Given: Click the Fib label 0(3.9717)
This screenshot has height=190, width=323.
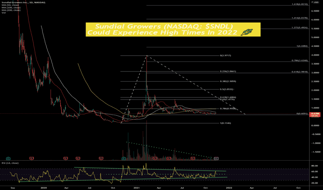Looking at the screenshot, I should [x=225, y=56].
